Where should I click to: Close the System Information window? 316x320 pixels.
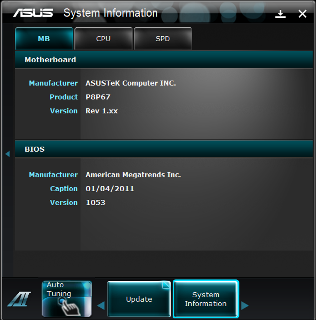(x=302, y=14)
